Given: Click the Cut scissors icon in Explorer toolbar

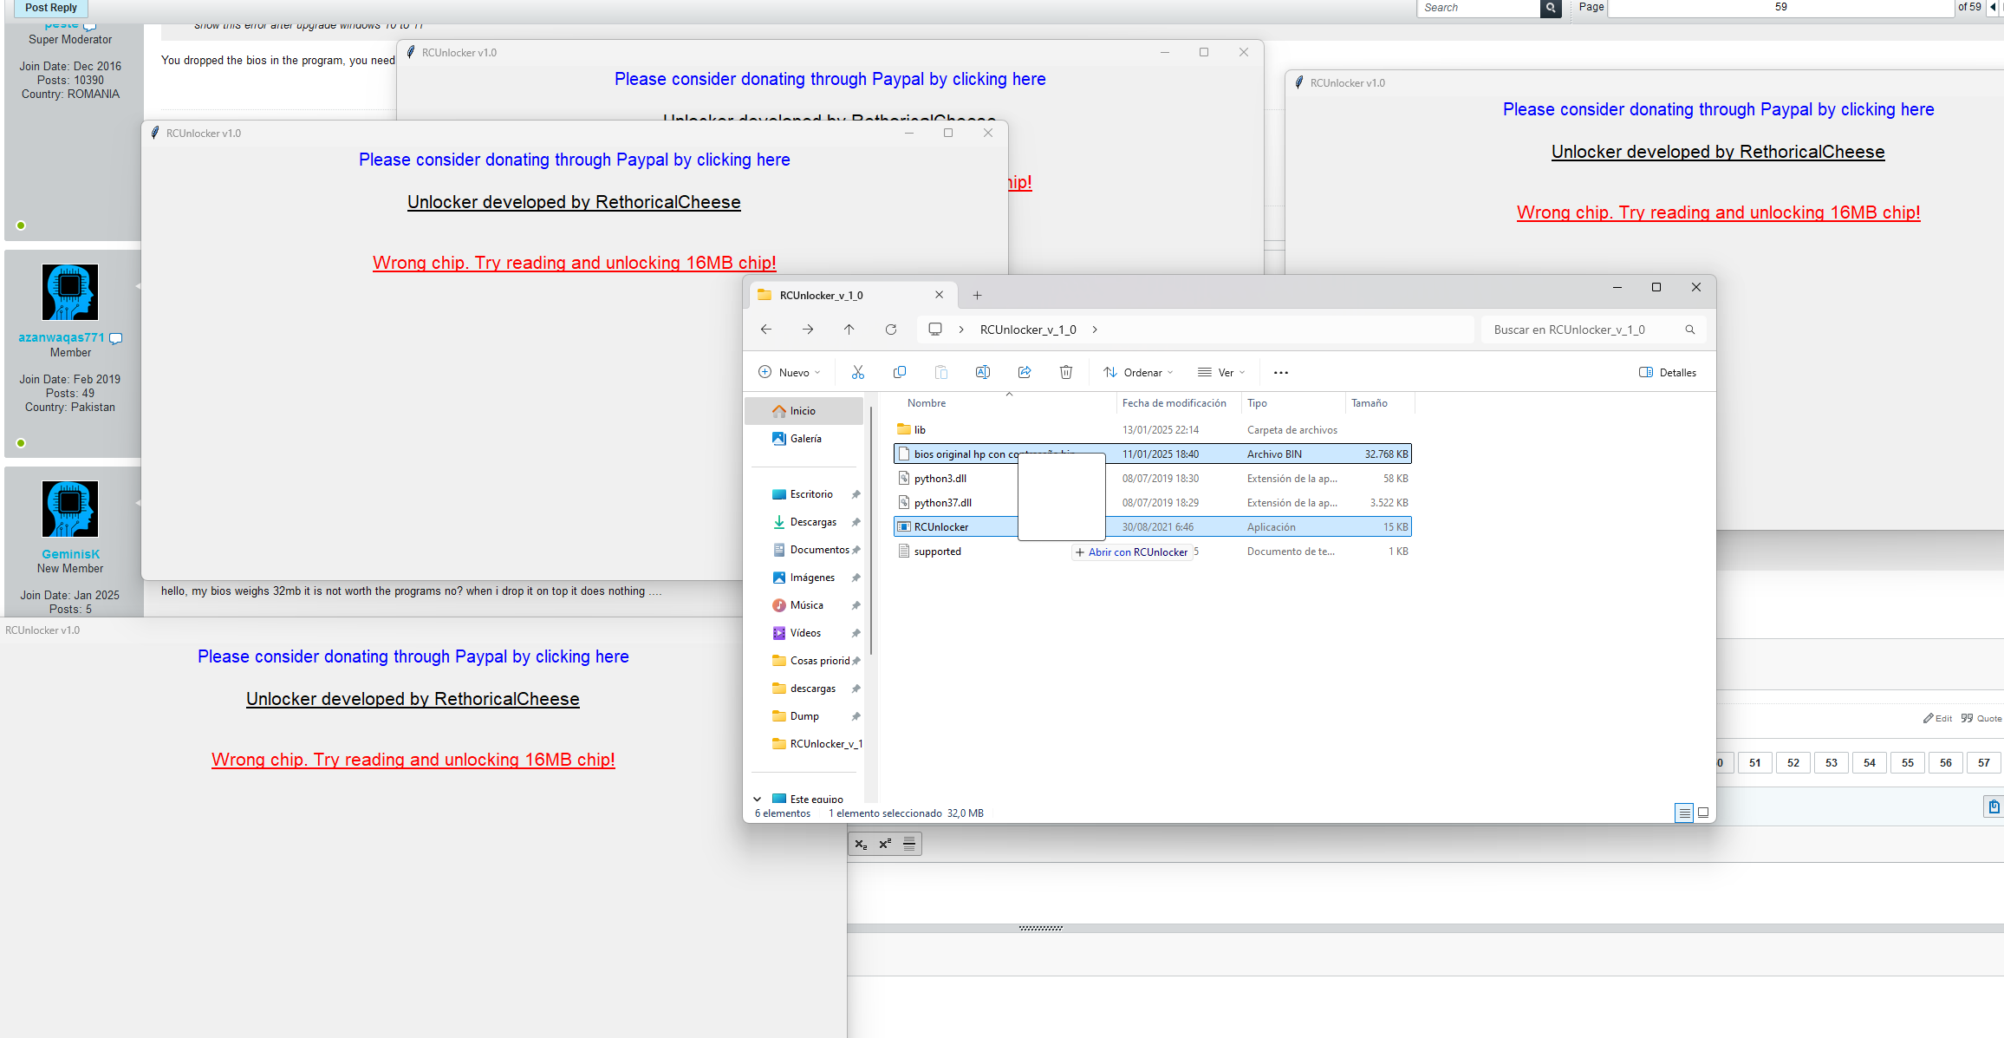Looking at the screenshot, I should pos(857,372).
